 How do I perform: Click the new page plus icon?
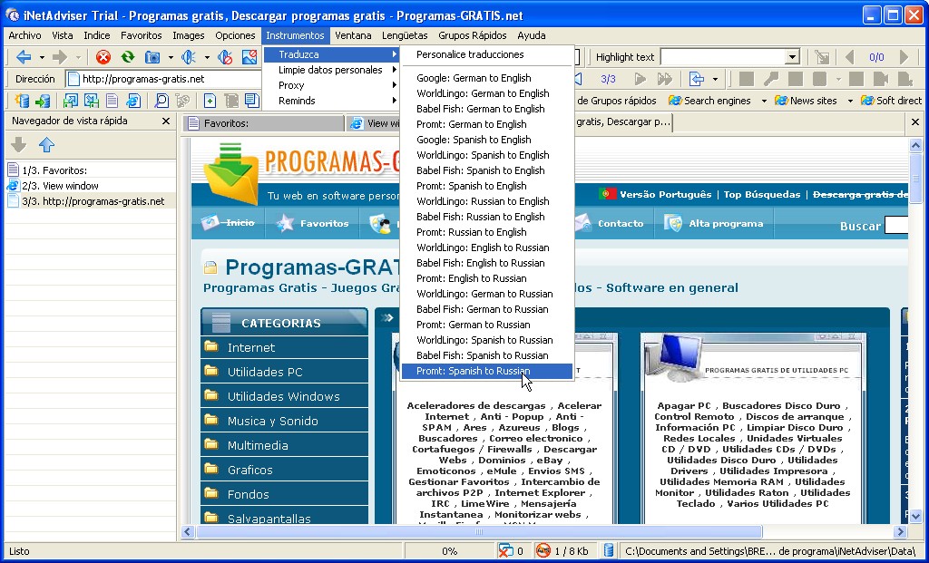(210, 101)
